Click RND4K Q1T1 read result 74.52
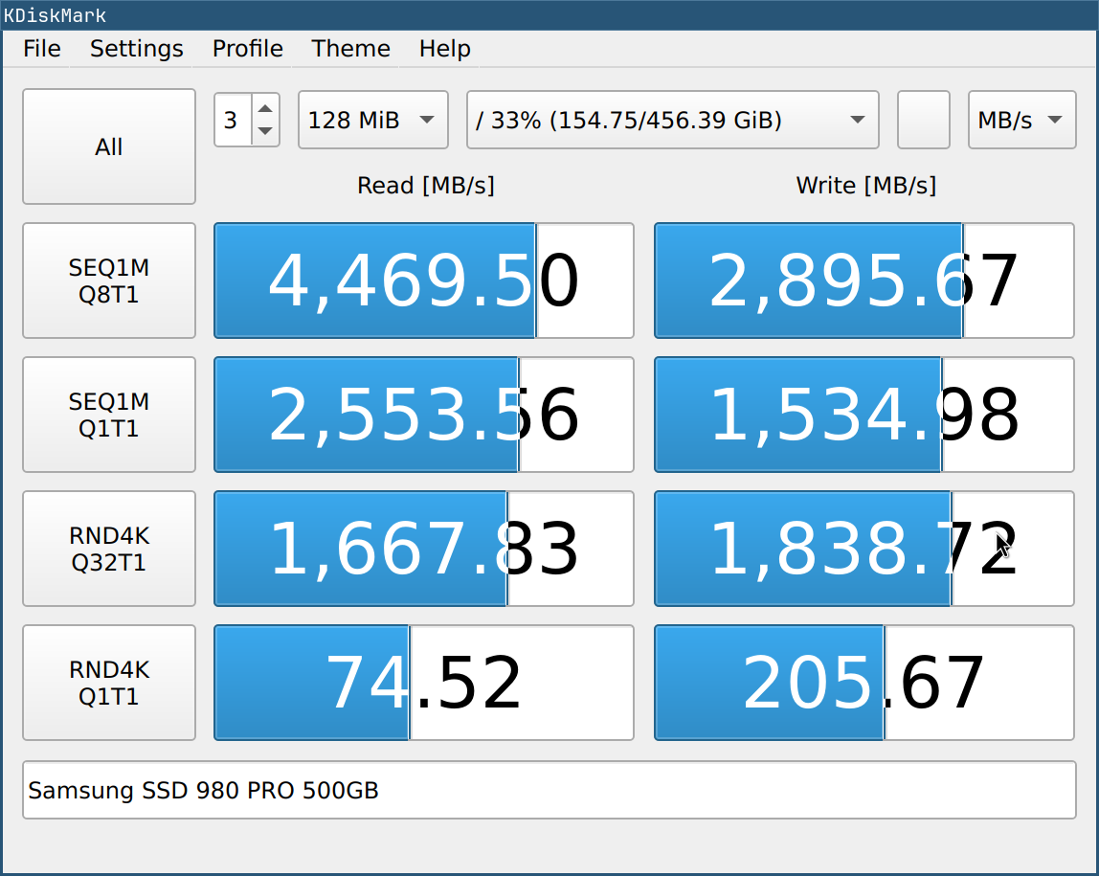 pos(424,683)
